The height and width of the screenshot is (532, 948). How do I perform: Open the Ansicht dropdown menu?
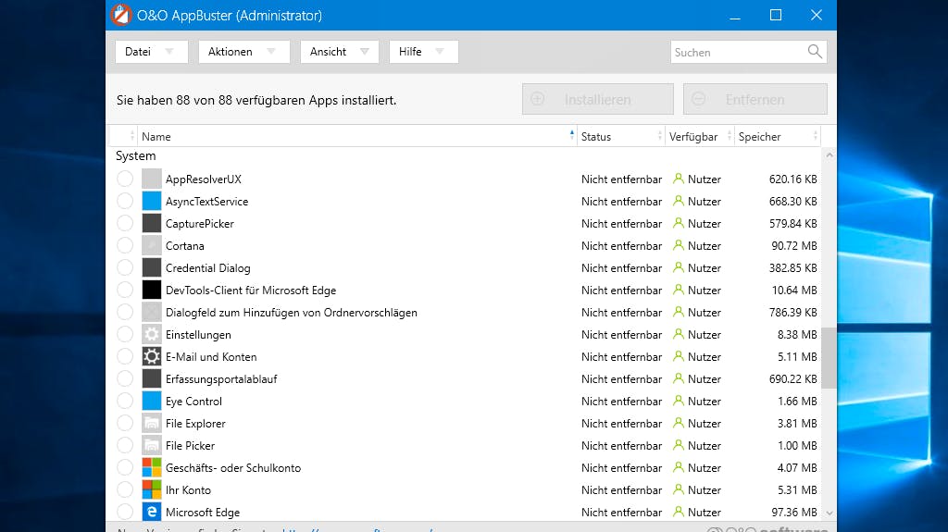(339, 52)
